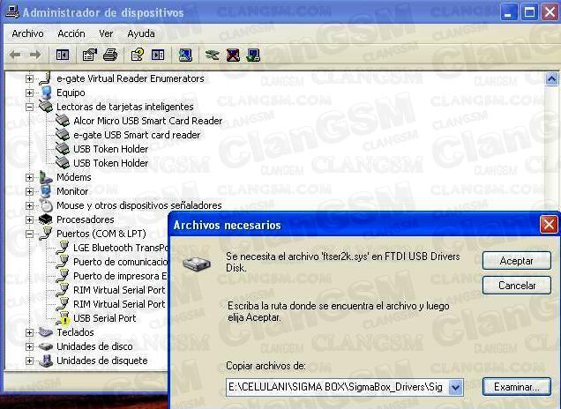Scan for hardware changes toolbar icon
The height and width of the screenshot is (409, 561).
click(185, 55)
